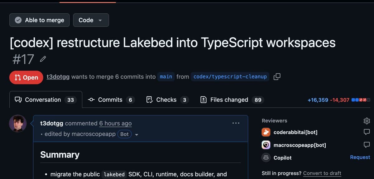Viewport: 374px width, 179px height.
Task: Click the macroscopeapp[bot] review comment icon
Action: pos(367,145)
